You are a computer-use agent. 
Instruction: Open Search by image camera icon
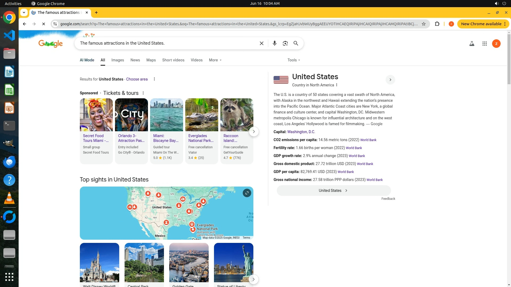285,43
